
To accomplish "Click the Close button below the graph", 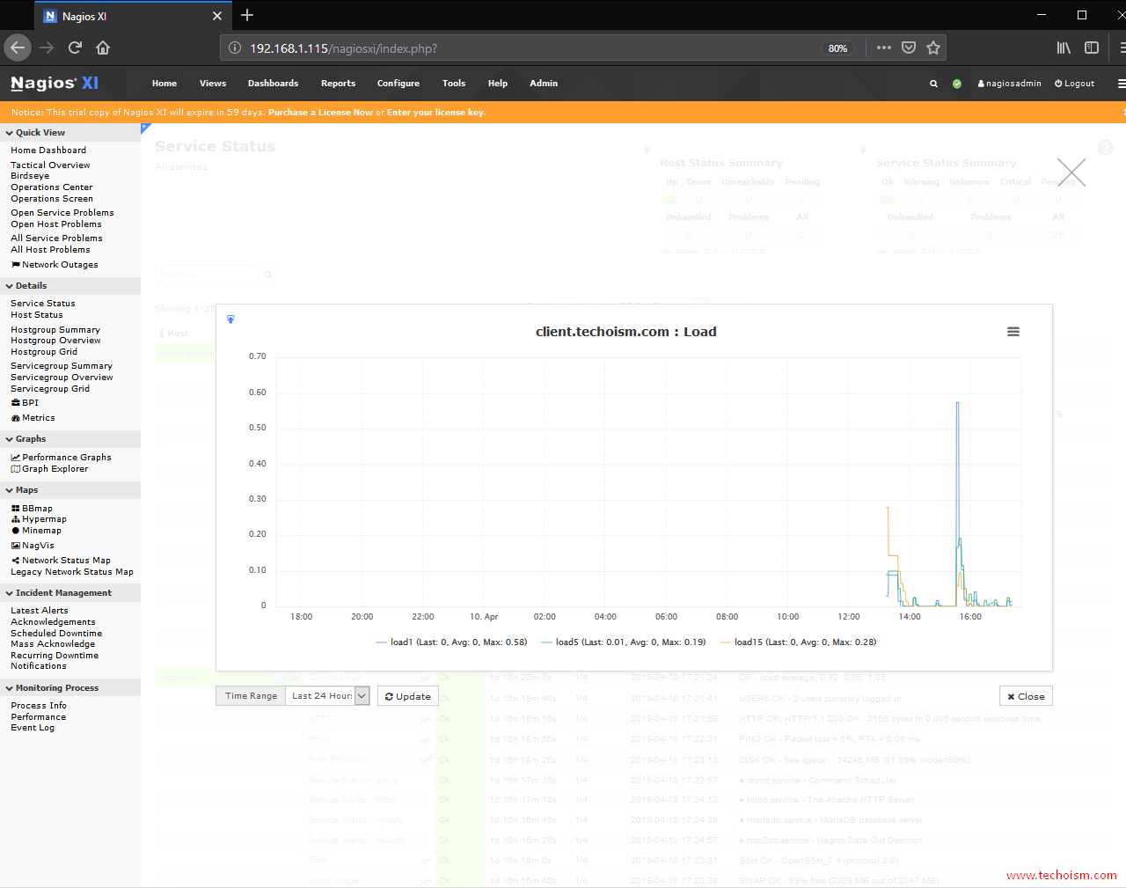I will [x=1026, y=696].
